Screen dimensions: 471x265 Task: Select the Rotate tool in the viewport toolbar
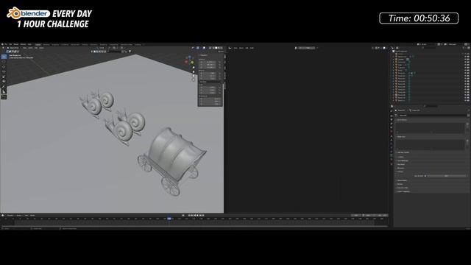pyautogui.click(x=4, y=72)
